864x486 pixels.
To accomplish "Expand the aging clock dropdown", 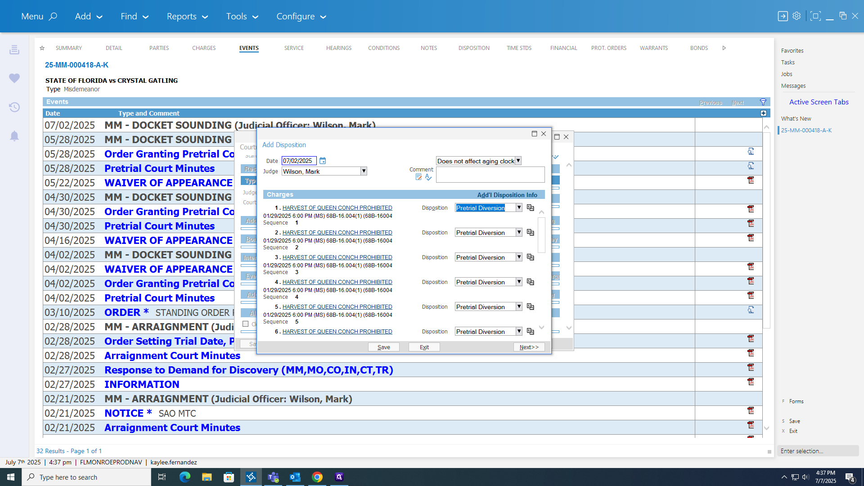I will coord(518,161).
